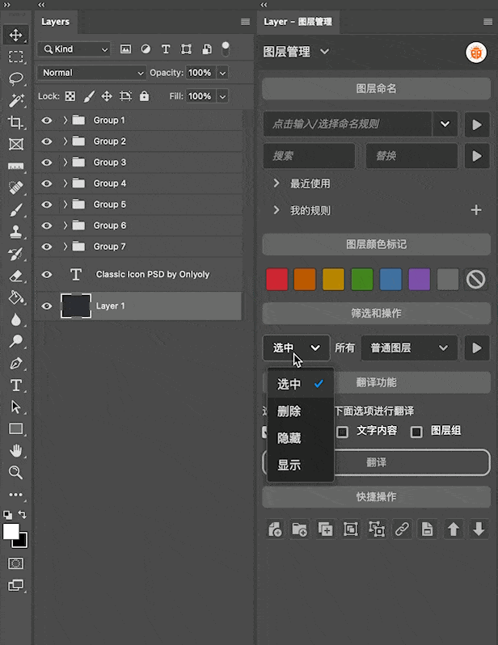The image size is (498, 645).
Task: Expand the 我的规则 section
Action: [276, 211]
